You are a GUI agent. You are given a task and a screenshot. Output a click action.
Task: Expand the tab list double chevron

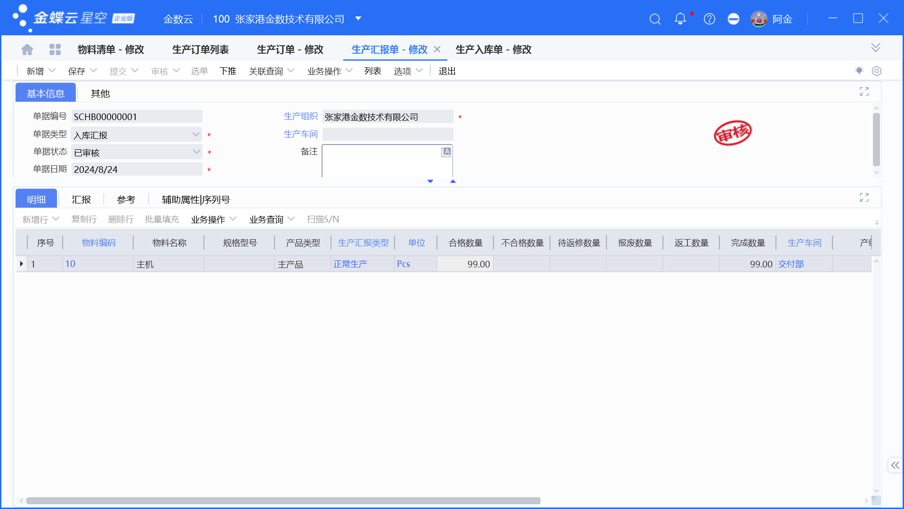875,48
